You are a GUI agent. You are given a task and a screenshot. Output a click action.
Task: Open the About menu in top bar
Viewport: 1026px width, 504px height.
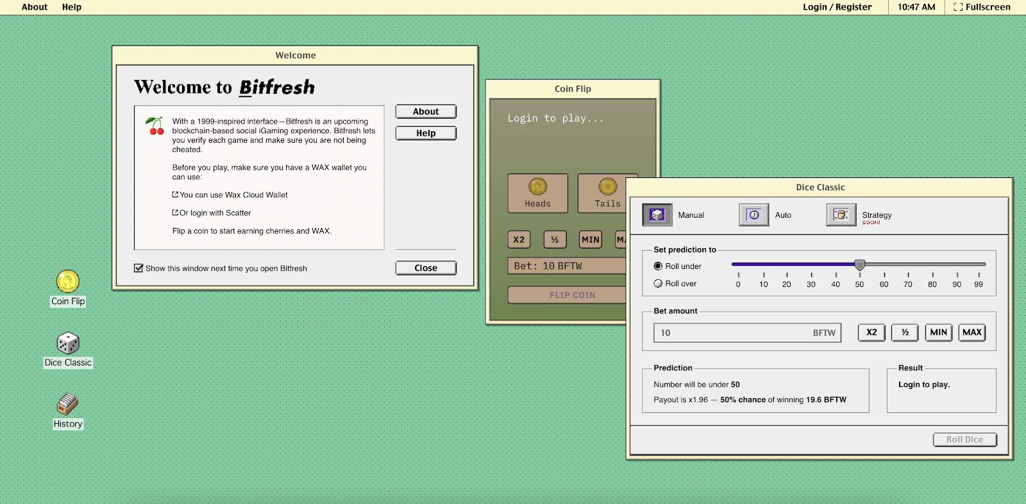[x=35, y=7]
